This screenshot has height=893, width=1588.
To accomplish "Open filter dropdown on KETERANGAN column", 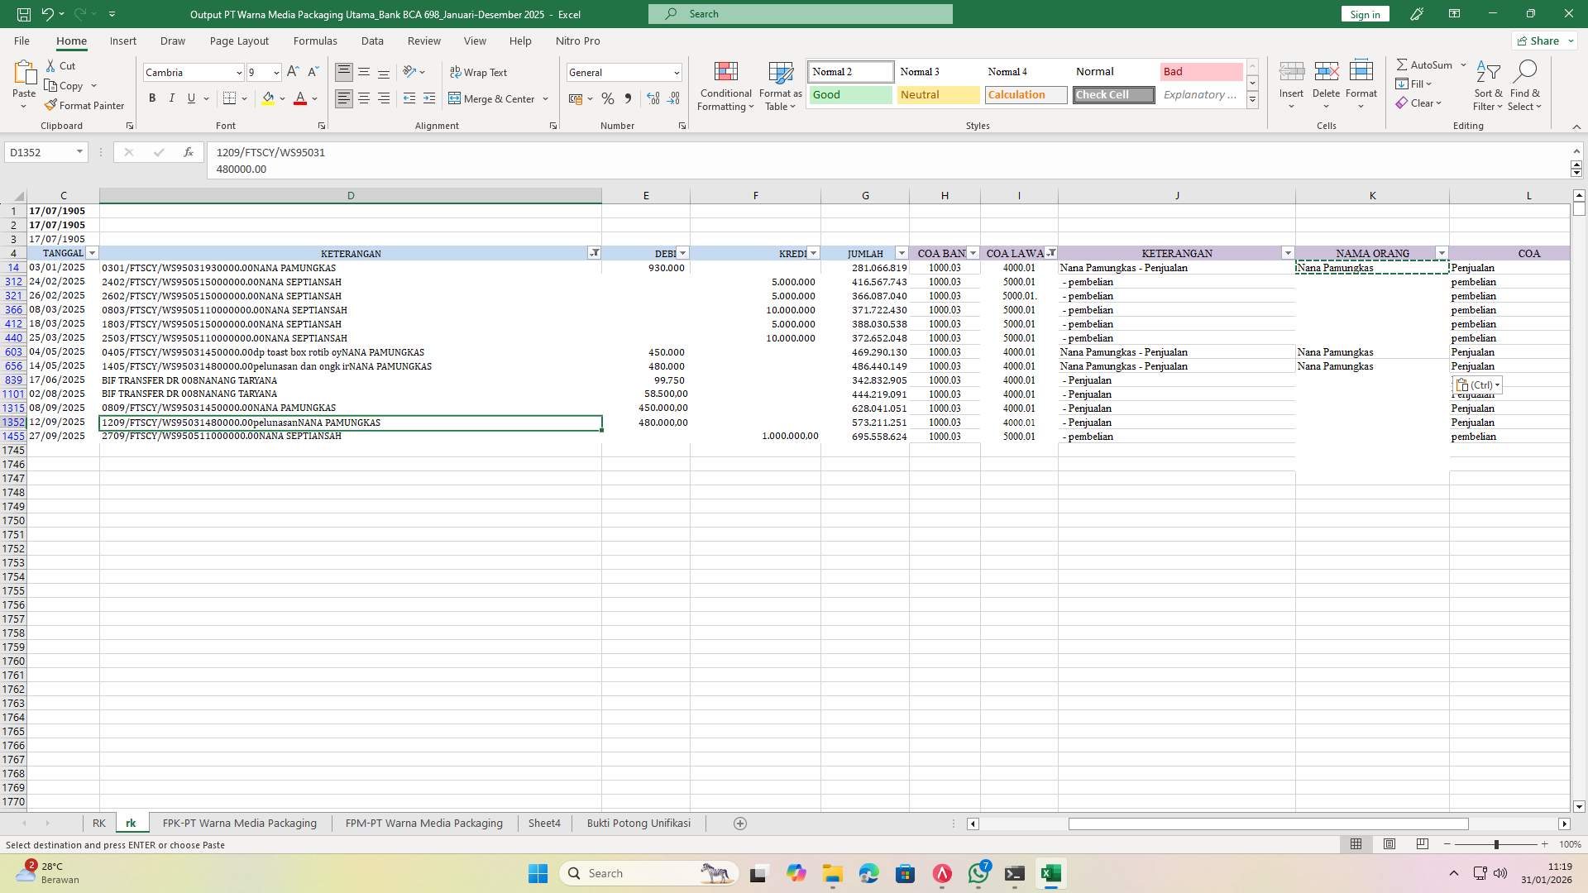I will pyautogui.click(x=595, y=253).
